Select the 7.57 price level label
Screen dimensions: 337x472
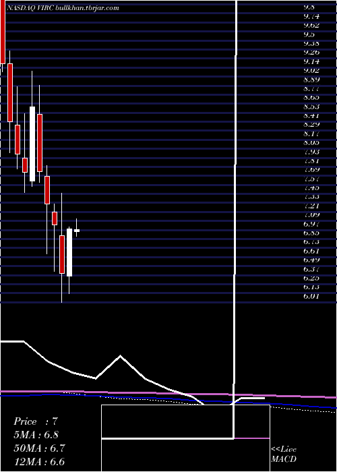311,179
